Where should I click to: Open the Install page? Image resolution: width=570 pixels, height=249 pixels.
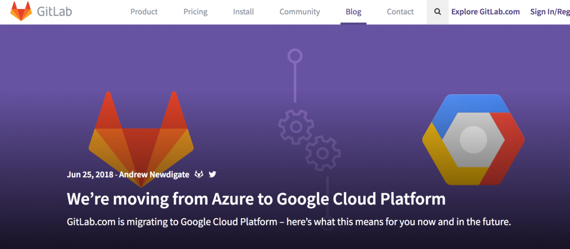point(243,12)
